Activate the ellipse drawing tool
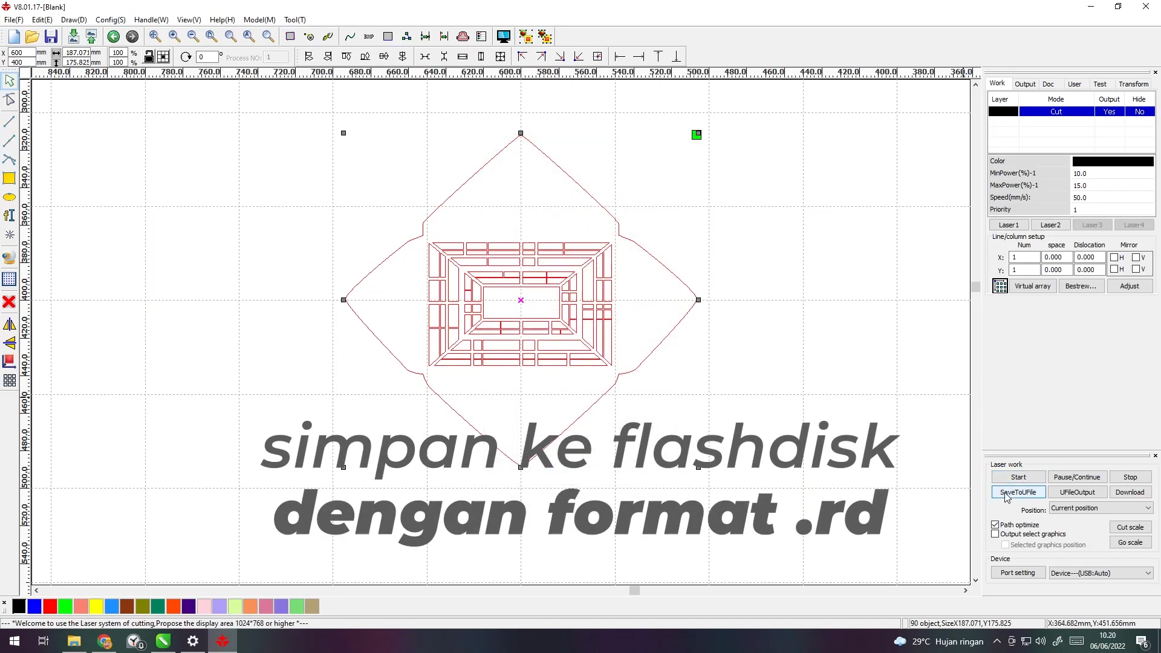The height and width of the screenshot is (653, 1161). click(10, 197)
